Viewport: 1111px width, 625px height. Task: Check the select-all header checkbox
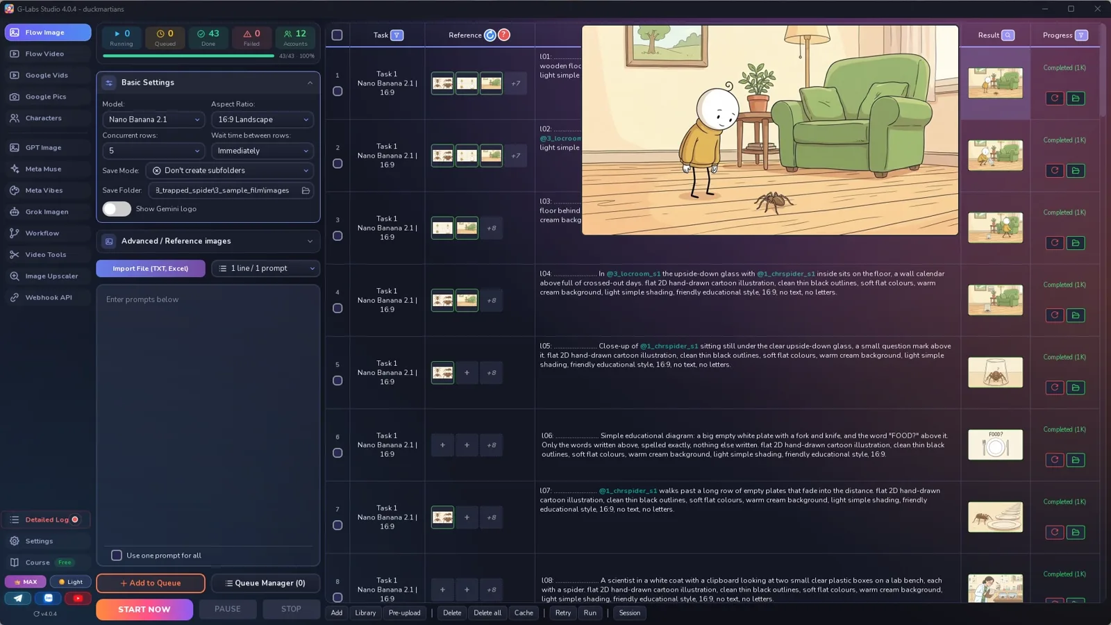pos(337,35)
